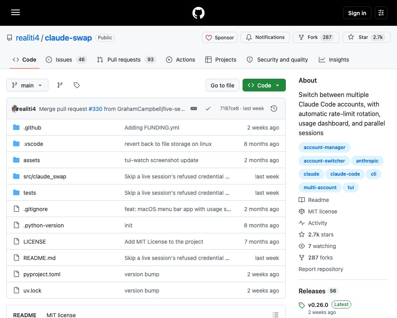This screenshot has width=397, height=318.
Task: Open Notifications settings
Action: [x=265, y=37]
